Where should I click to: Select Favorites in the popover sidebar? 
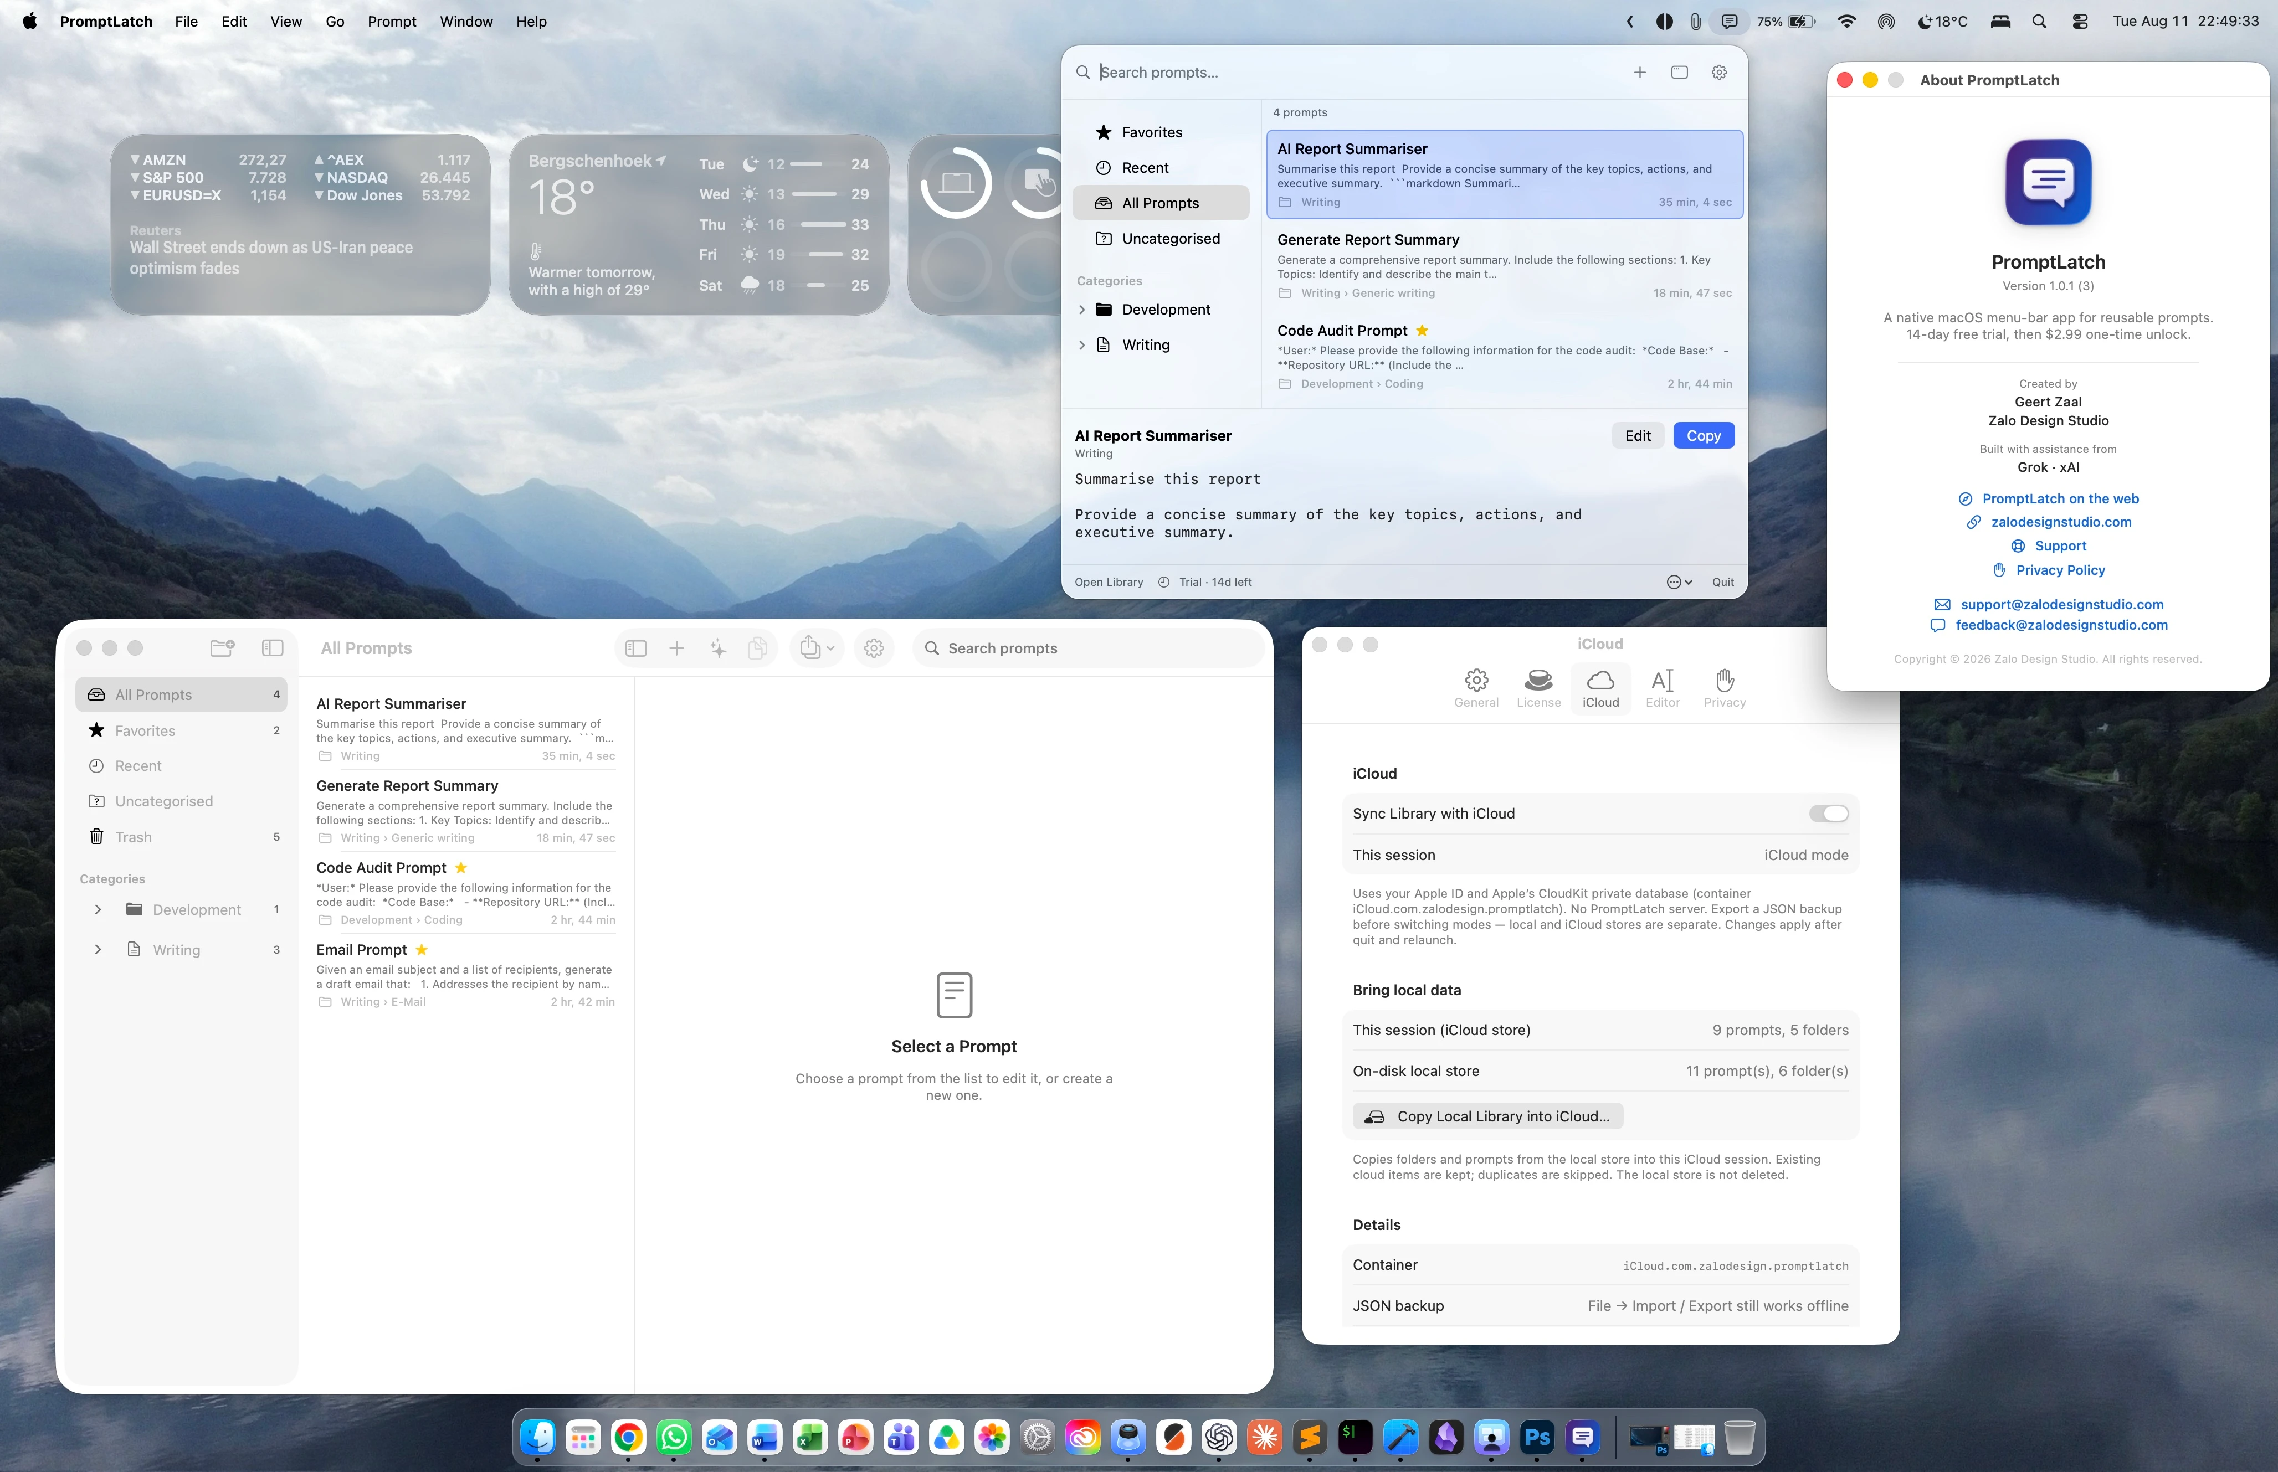(x=1159, y=133)
